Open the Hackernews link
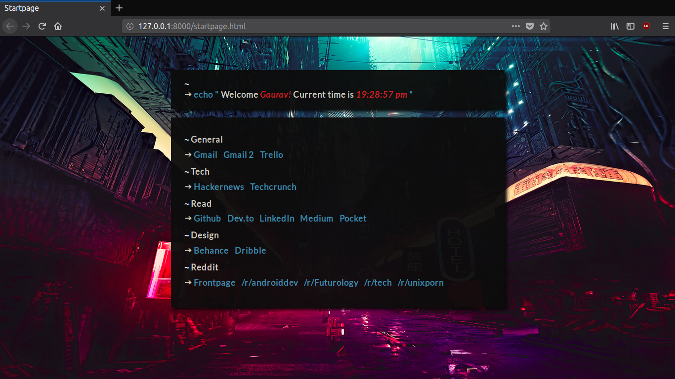The image size is (675, 379). coord(219,187)
